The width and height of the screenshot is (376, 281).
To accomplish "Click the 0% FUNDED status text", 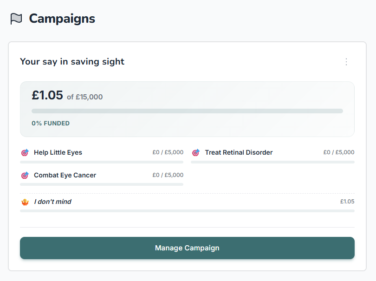I will point(51,124).
